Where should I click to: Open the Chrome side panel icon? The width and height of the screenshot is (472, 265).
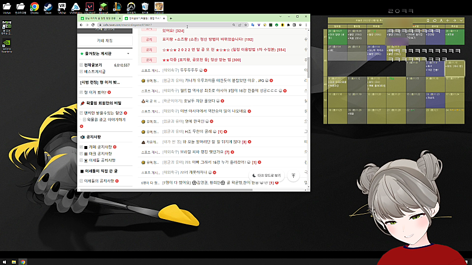(x=294, y=25)
